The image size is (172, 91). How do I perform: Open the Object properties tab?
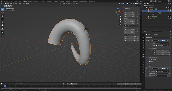(144, 54)
